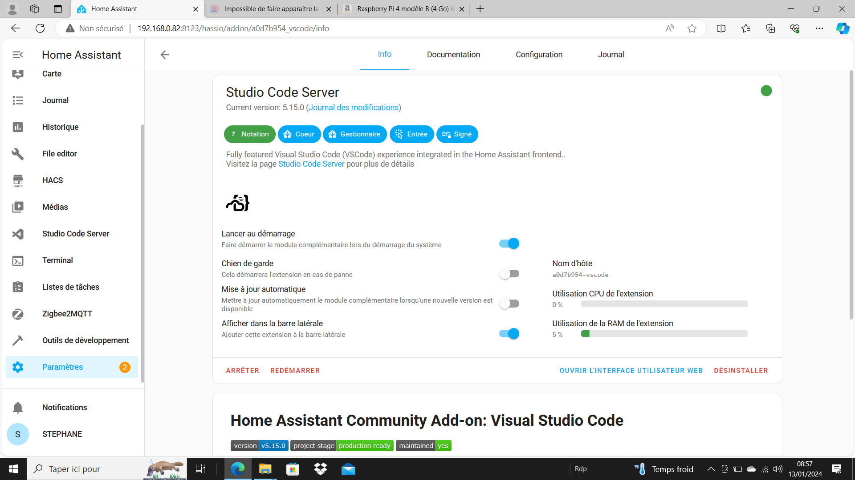The width and height of the screenshot is (855, 480).
Task: Open Outils de développement hammer icon
Action: pyautogui.click(x=18, y=340)
